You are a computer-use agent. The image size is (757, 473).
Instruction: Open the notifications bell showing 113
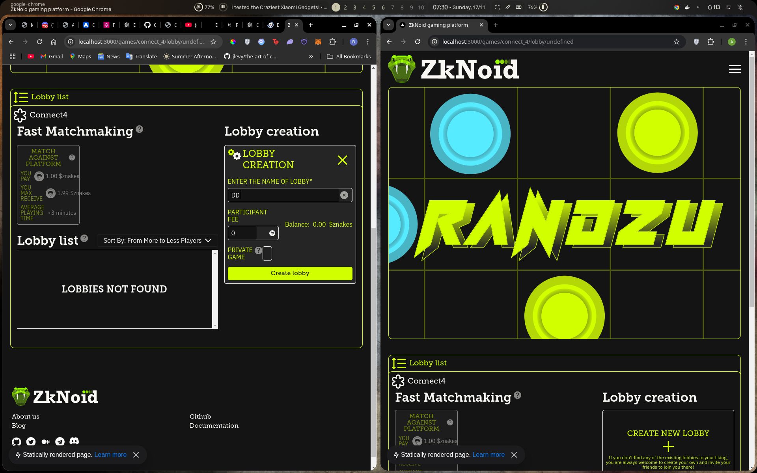click(714, 7)
